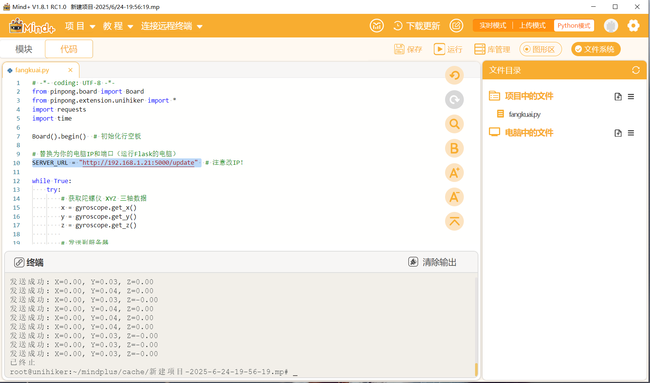The height and width of the screenshot is (383, 650).
Task: Click the undo icon in editor
Action: tap(454, 75)
